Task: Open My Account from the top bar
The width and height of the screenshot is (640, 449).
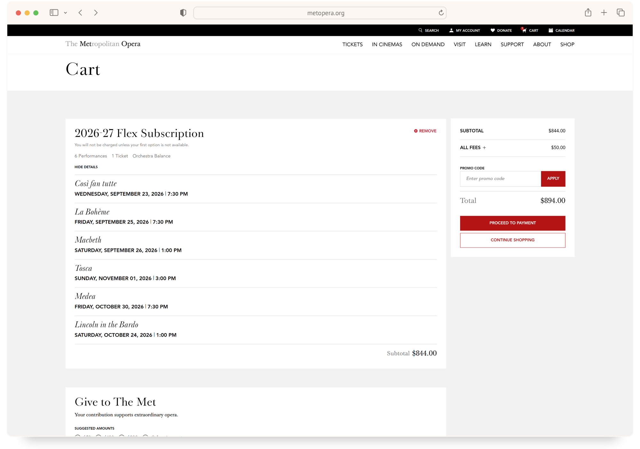Action: point(465,30)
